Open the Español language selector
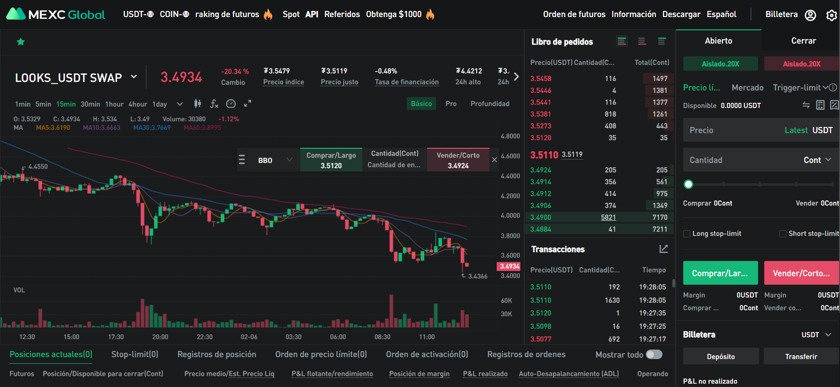This screenshot has width=840, height=387. pyautogui.click(x=721, y=14)
